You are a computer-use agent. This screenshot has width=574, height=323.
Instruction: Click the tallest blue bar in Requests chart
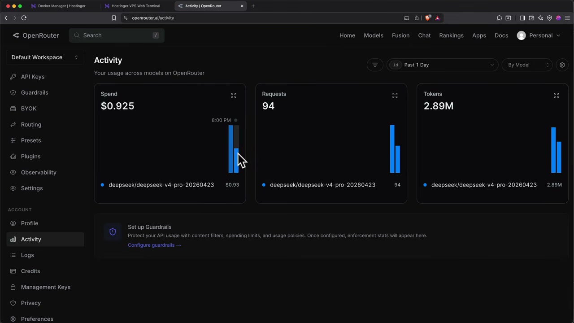pos(392,149)
